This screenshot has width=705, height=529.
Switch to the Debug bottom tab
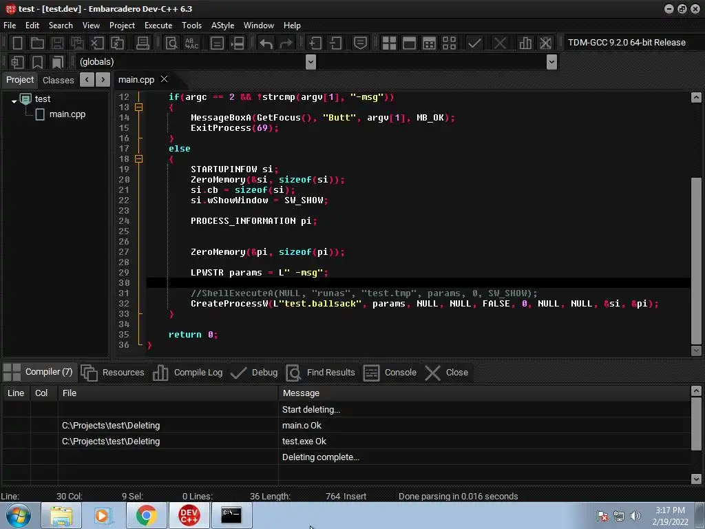255,373
